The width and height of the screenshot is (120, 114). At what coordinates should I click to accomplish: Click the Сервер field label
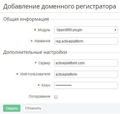point(44,63)
